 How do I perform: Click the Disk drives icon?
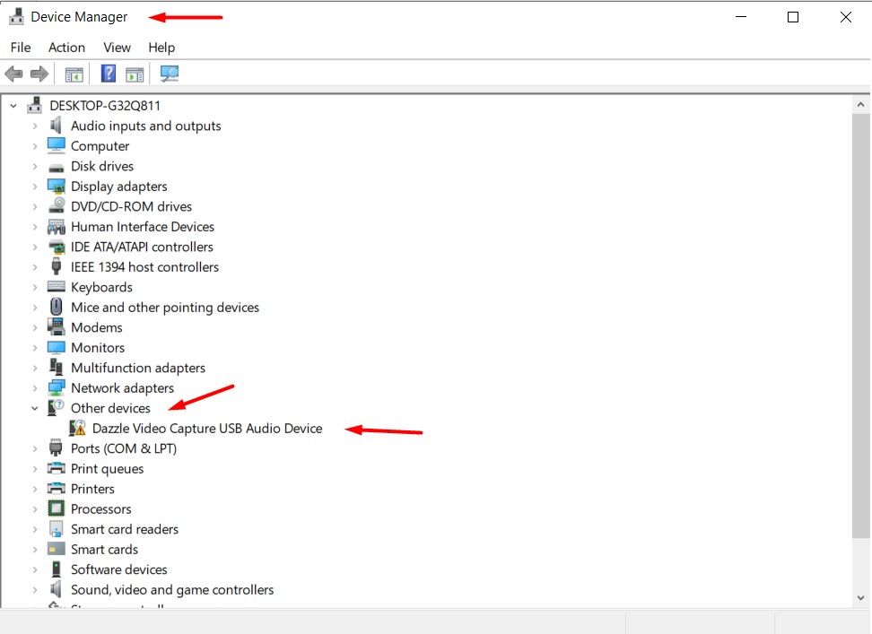(x=57, y=167)
